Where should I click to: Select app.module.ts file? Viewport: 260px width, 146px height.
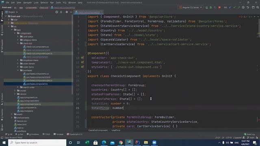pyautogui.click(x=26, y=111)
